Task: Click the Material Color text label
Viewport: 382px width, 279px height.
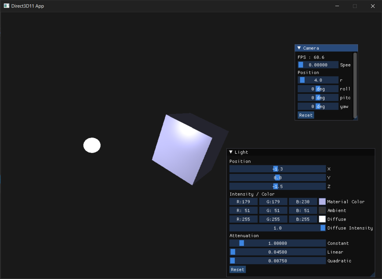Action: tap(346, 202)
